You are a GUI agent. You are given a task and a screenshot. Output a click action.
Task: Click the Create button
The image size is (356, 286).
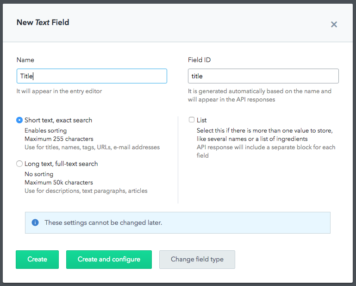tap(37, 259)
